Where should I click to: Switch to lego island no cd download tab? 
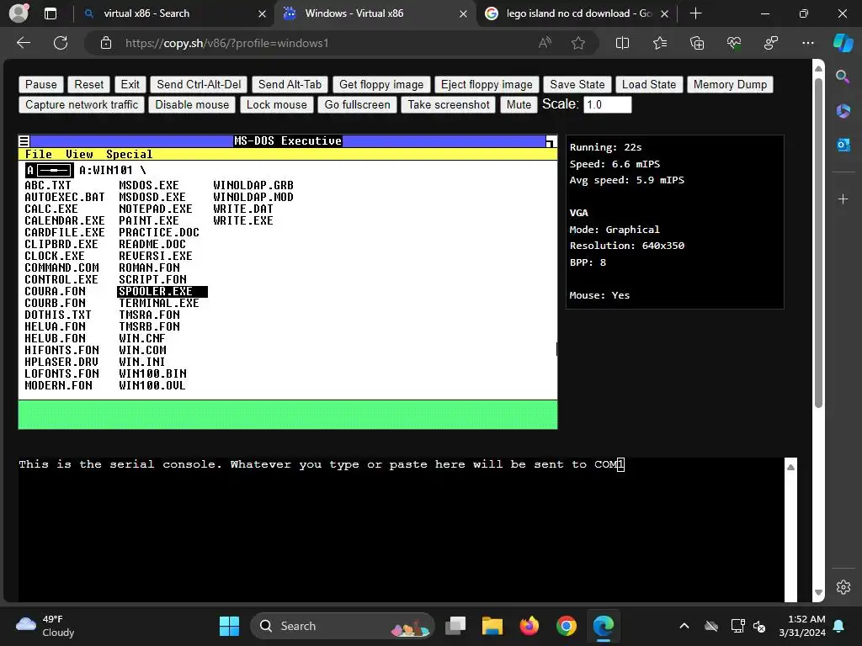[x=576, y=13]
